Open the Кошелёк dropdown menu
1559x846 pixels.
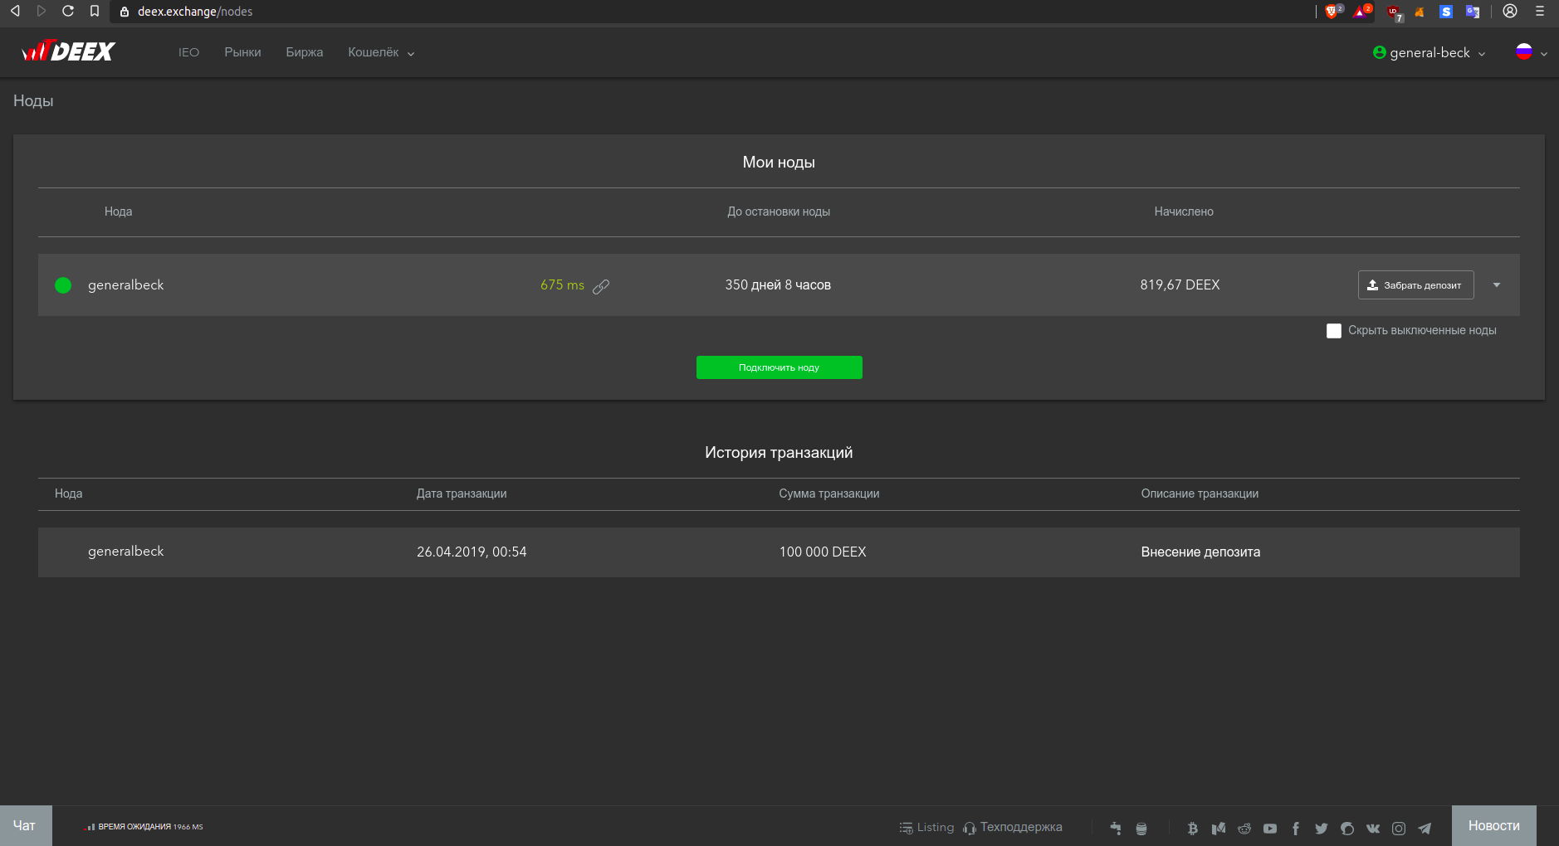(x=381, y=52)
